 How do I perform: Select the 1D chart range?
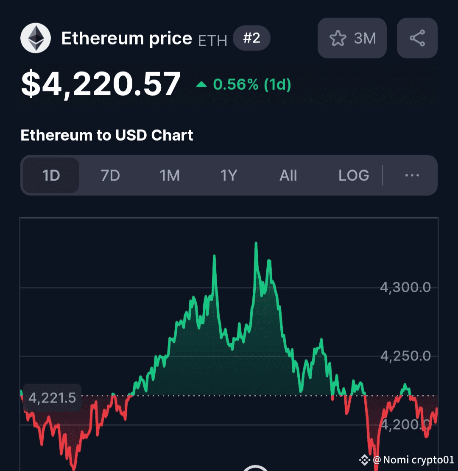(51, 175)
